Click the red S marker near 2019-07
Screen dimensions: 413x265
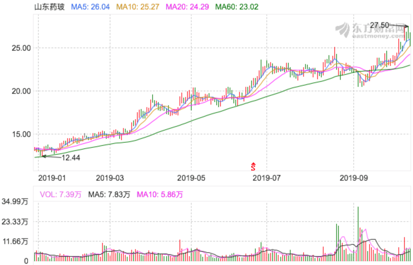[253, 166]
